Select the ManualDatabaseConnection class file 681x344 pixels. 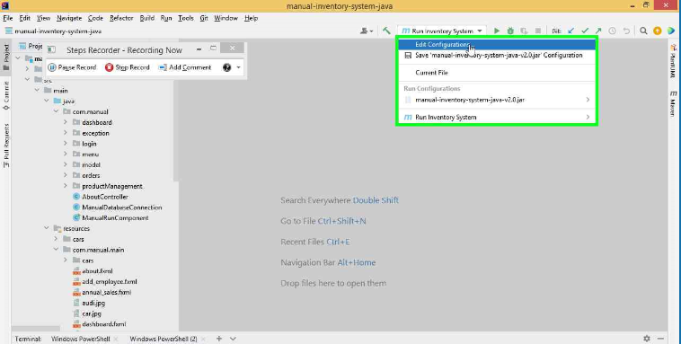point(122,207)
